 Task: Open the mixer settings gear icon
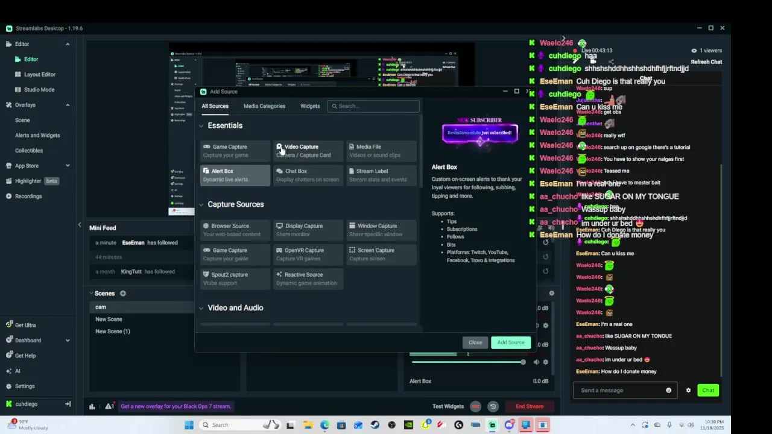(x=551, y=294)
